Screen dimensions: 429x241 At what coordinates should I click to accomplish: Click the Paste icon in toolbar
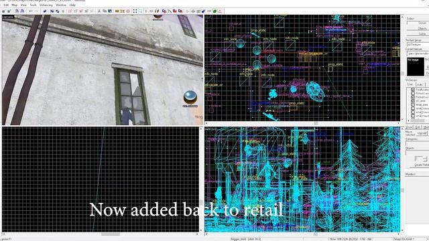pos(110,11)
